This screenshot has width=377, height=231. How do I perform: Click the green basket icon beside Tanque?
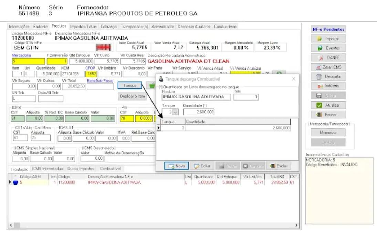[x=152, y=85]
